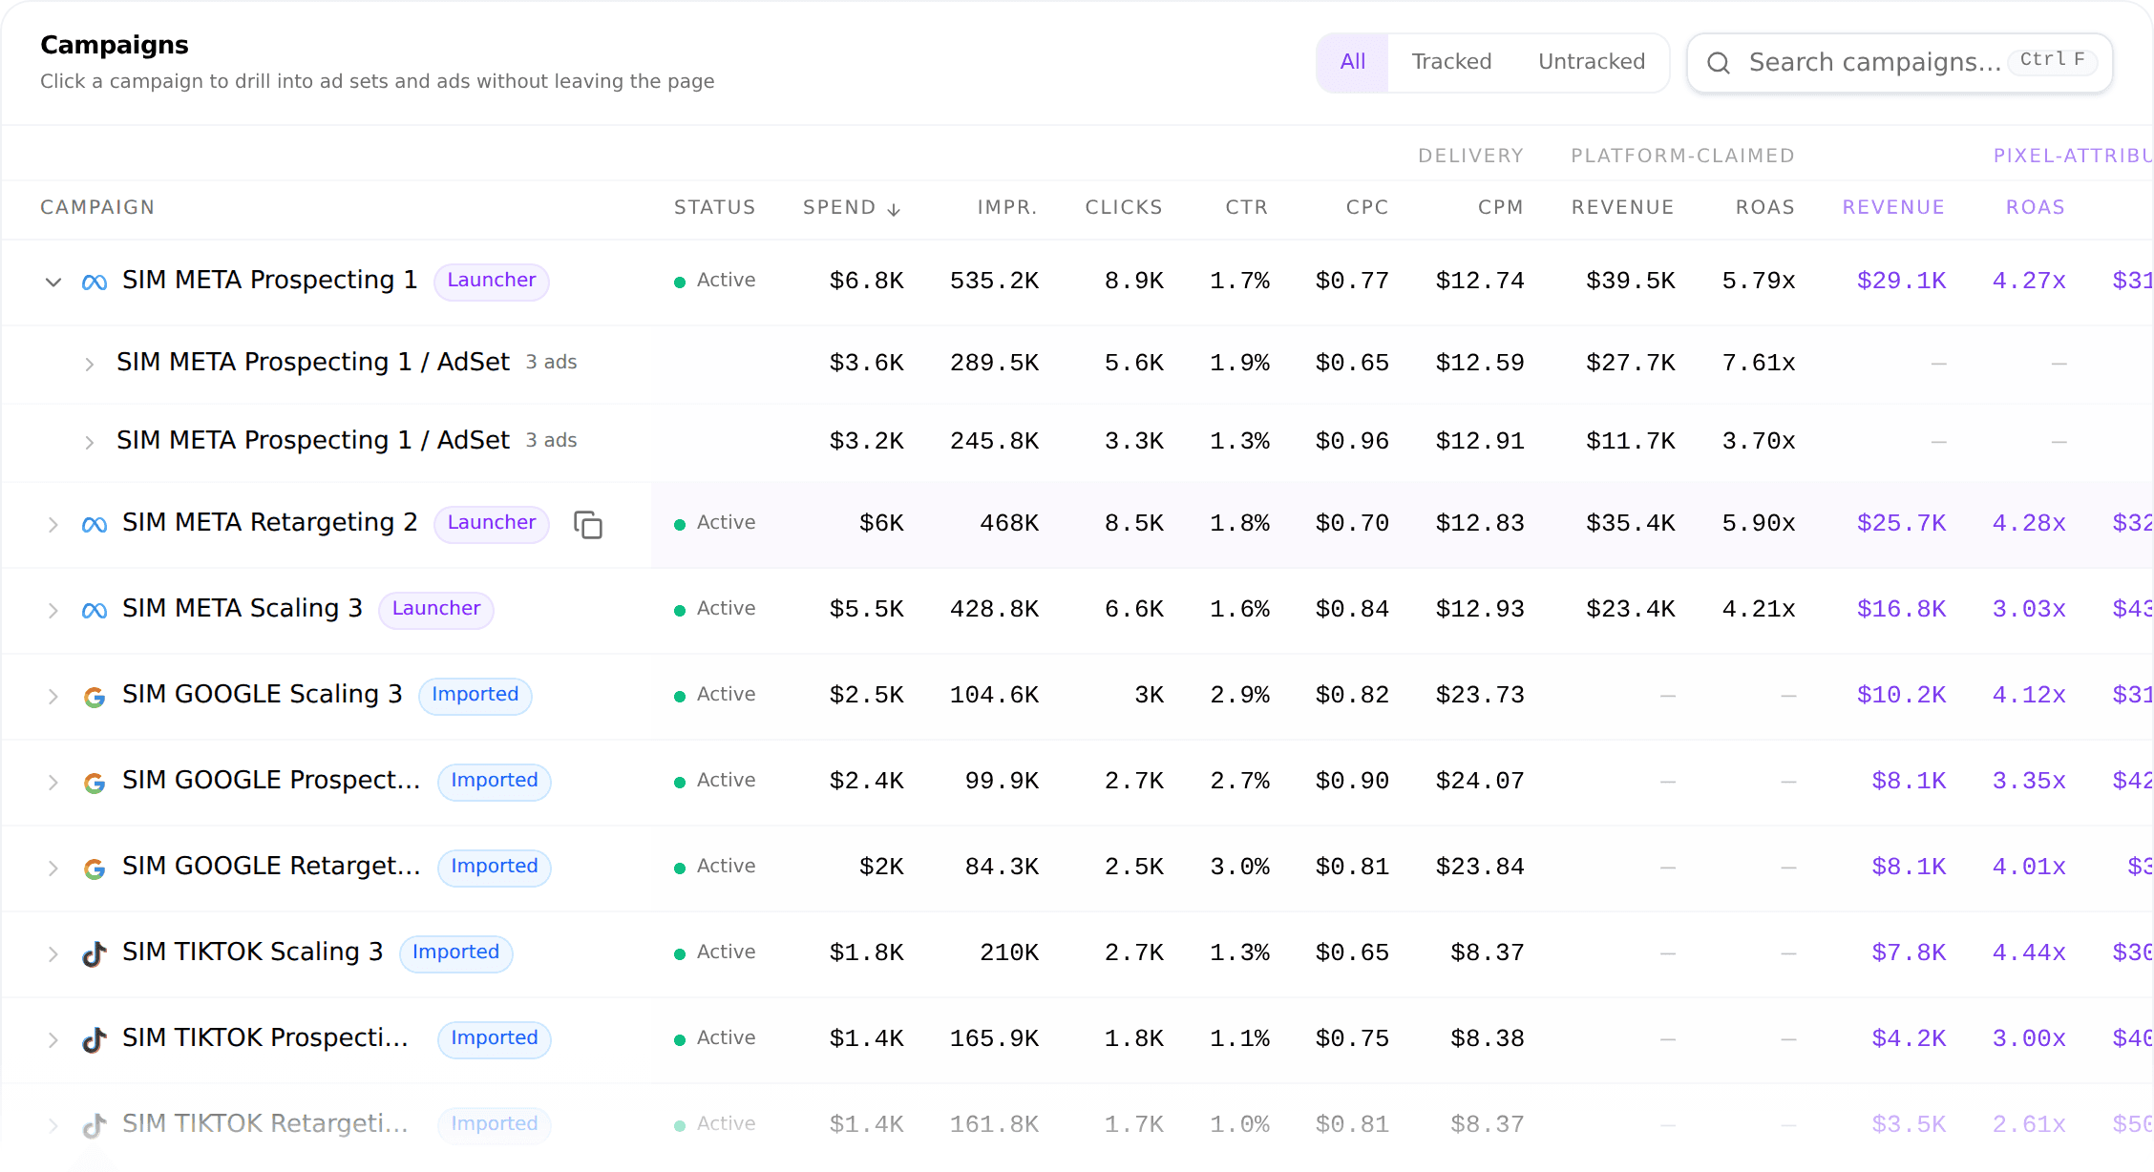Focus the Search campaigns field
The image size is (2154, 1172).
click(1899, 63)
